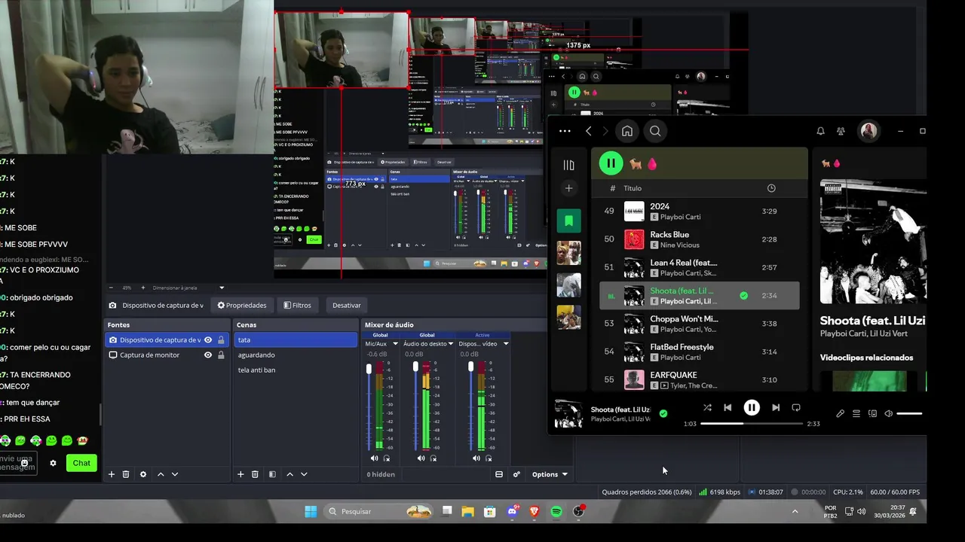The width and height of the screenshot is (965, 542).
Task: Open Dispositivo vídeo channel dropdown arrow
Action: [x=506, y=344]
